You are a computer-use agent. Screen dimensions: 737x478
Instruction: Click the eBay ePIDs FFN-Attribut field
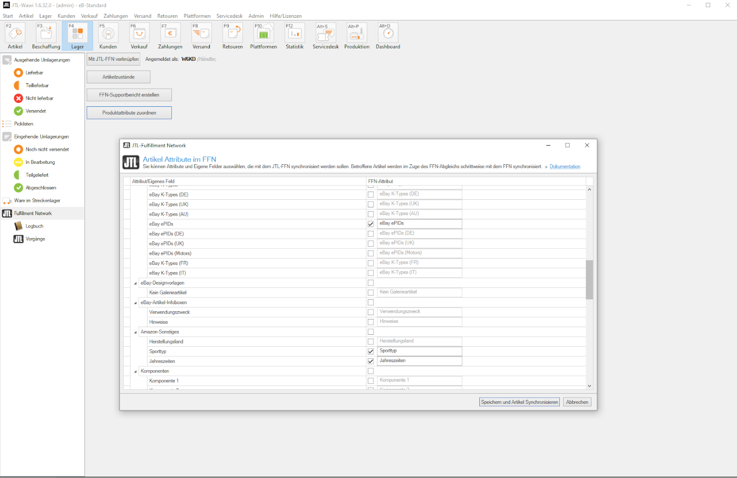420,224
